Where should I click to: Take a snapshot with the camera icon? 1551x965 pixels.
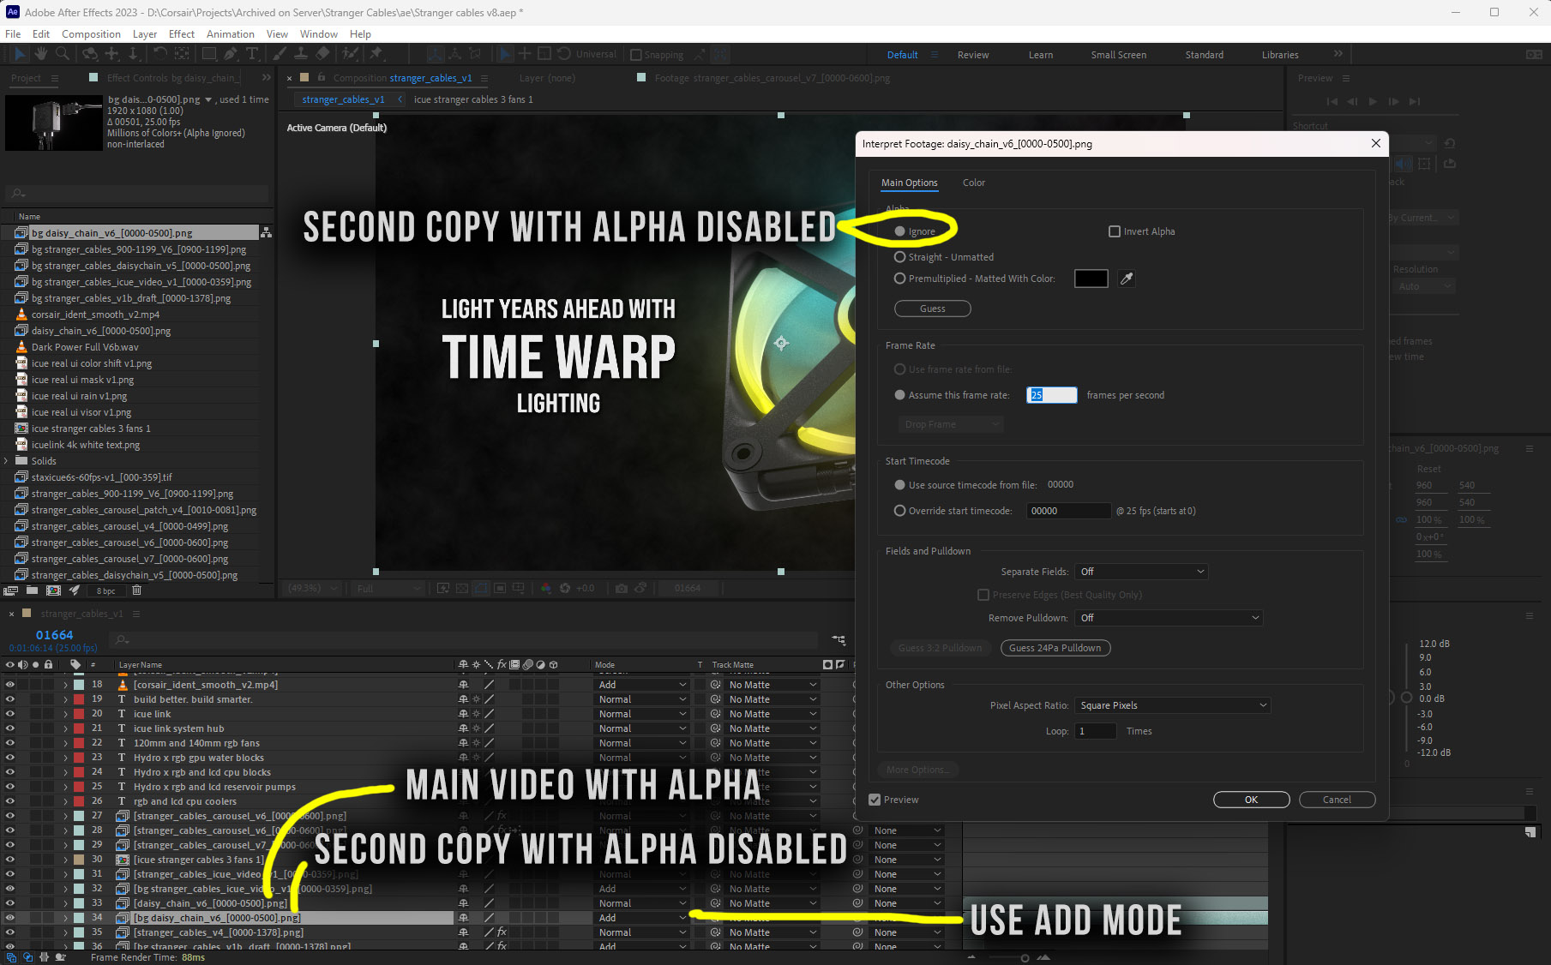click(622, 589)
